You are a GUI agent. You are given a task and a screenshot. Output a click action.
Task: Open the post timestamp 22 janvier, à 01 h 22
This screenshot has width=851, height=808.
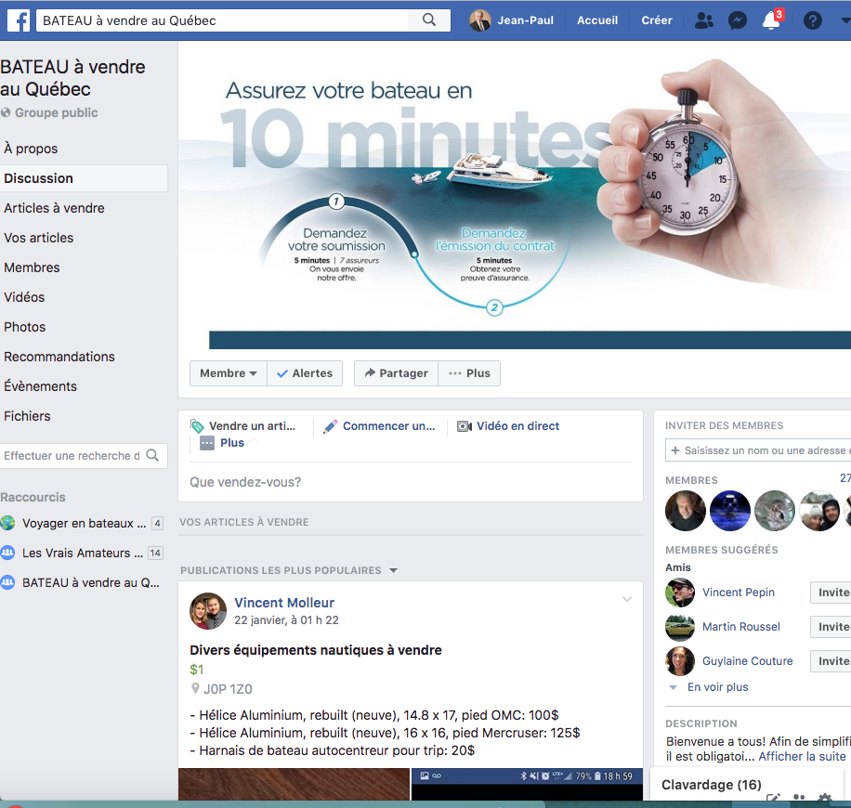click(286, 620)
